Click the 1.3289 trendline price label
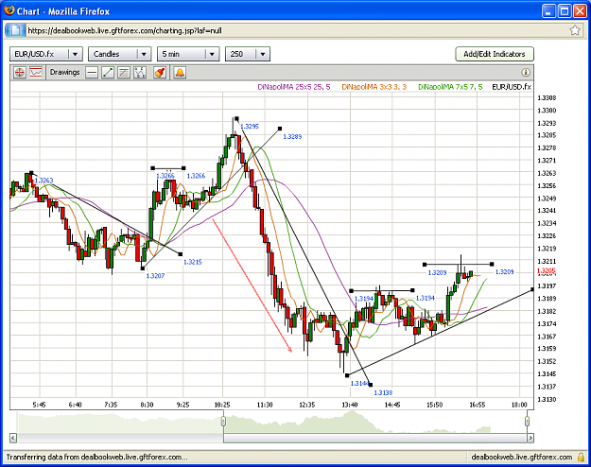 tap(292, 136)
